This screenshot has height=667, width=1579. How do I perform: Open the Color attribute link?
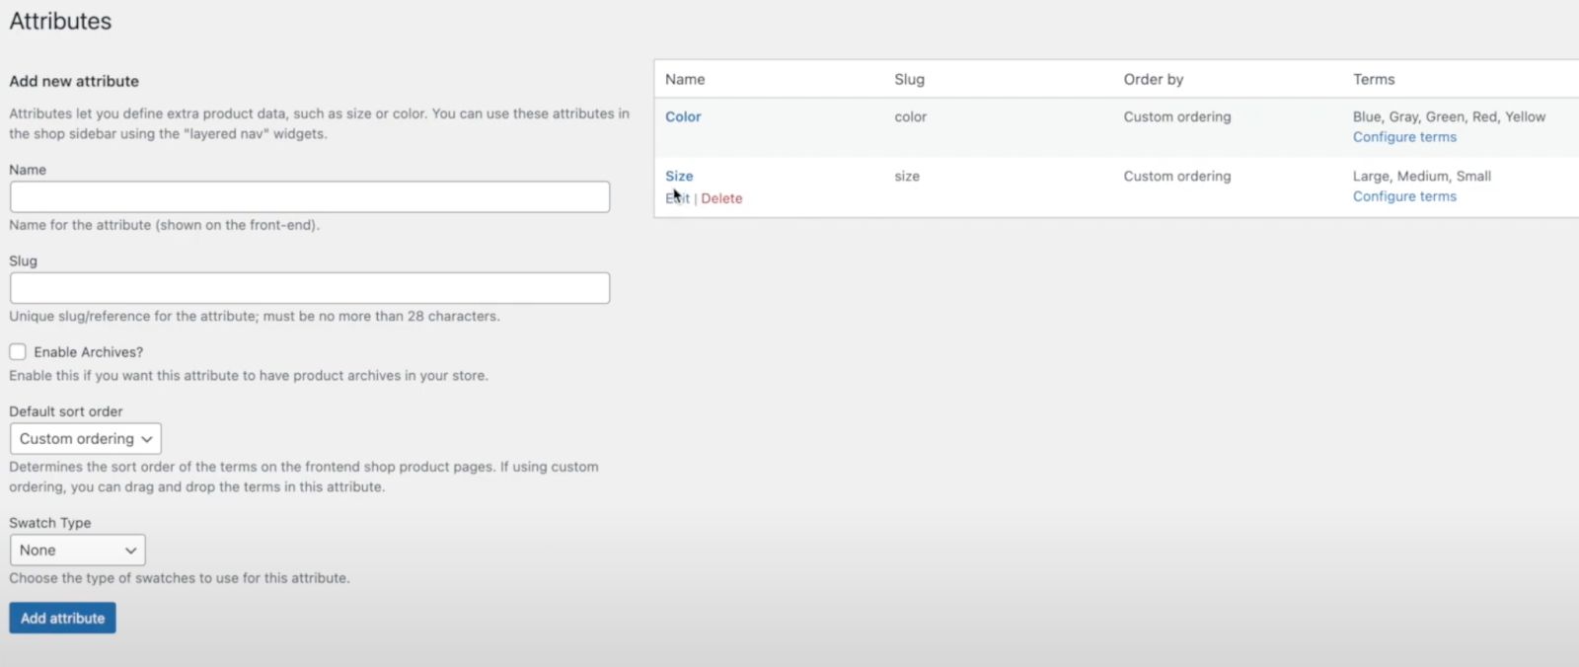[683, 116]
